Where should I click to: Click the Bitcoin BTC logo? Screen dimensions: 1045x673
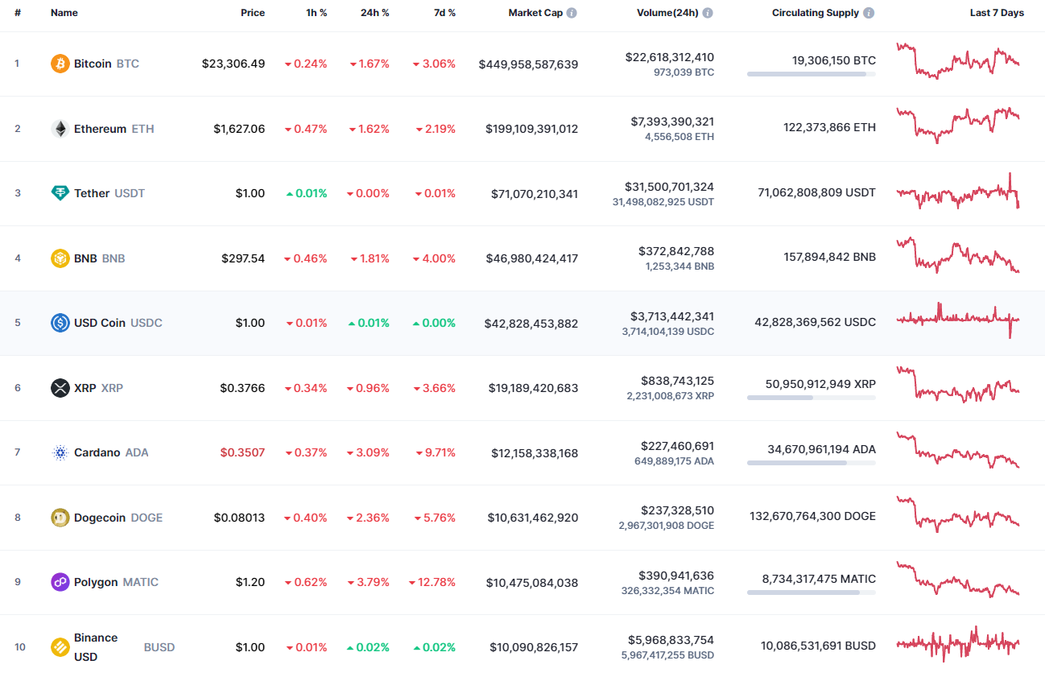[x=60, y=63]
